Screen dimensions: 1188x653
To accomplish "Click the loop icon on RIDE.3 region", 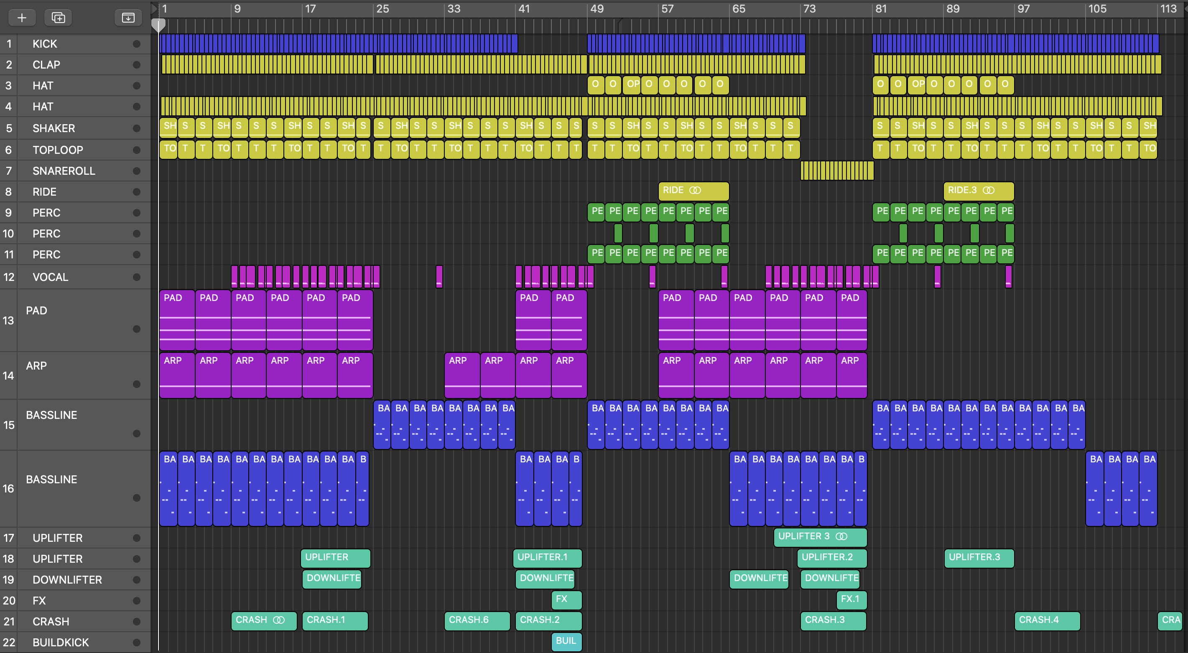I will coord(988,191).
